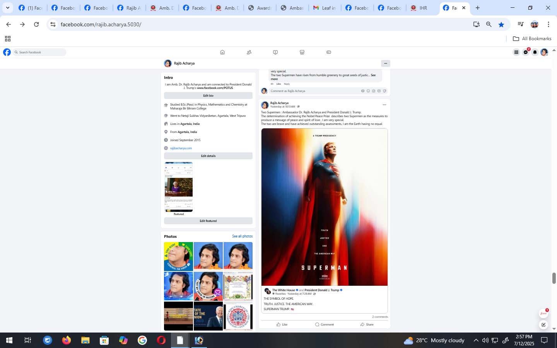Open Chrome apps grid shortcut
557x348 pixels.
coord(7,39)
